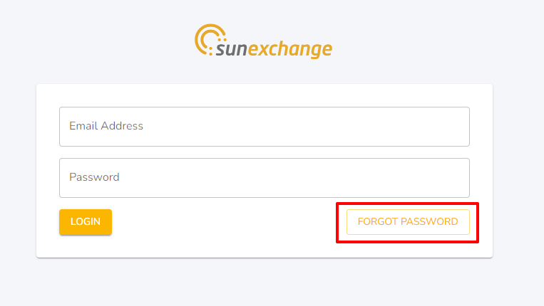This screenshot has height=306, width=544.
Task: Click the "Password" placeholder text
Action: pos(94,177)
